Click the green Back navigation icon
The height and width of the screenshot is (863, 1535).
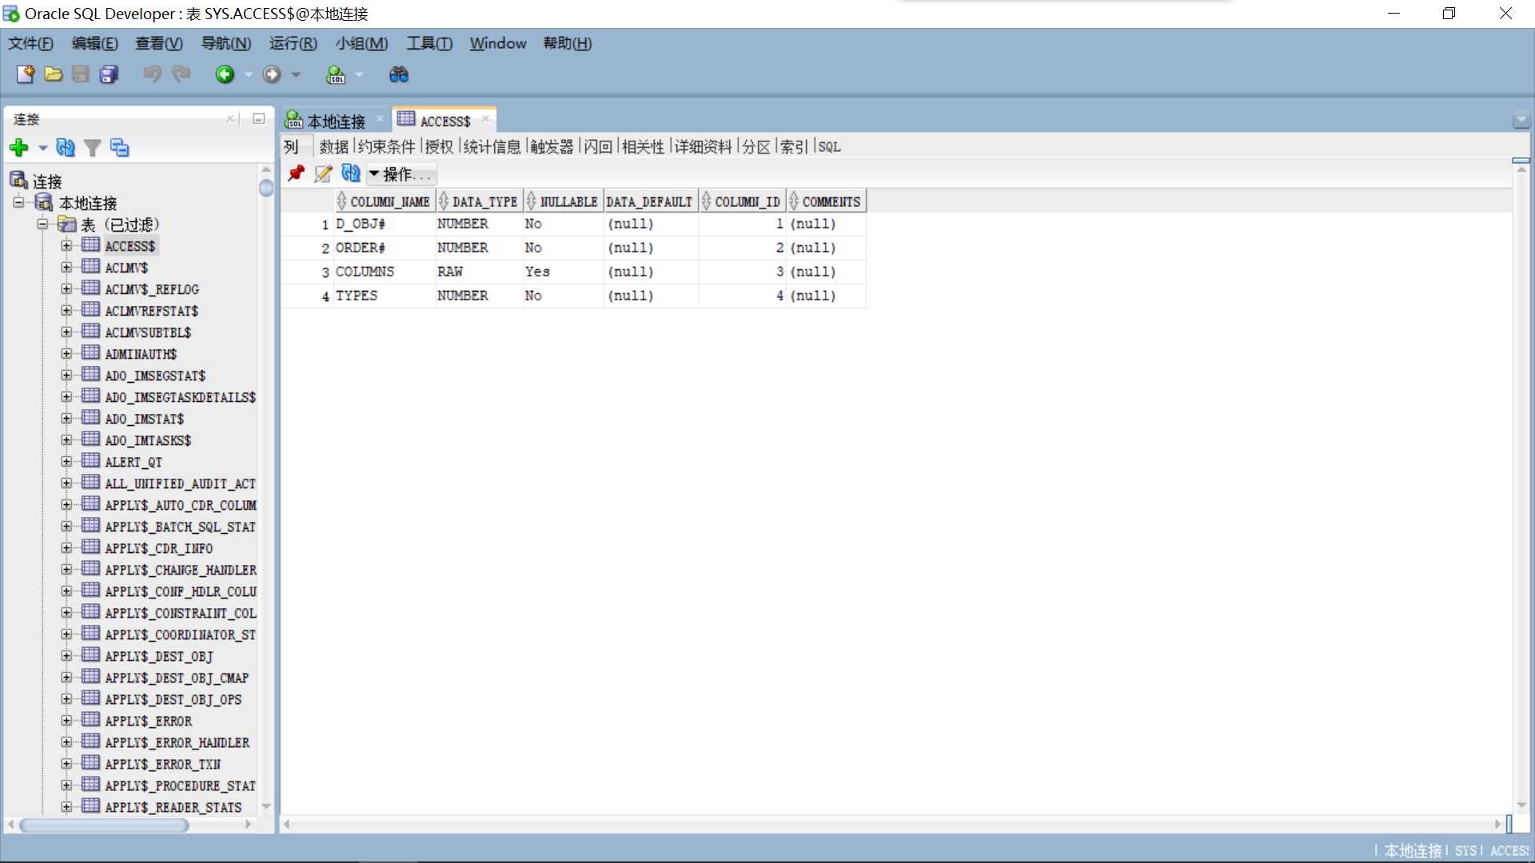[225, 74]
